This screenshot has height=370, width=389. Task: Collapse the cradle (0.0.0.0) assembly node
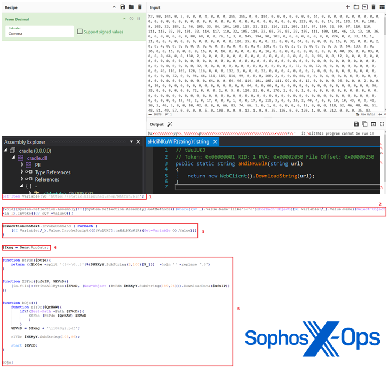click(x=5, y=150)
